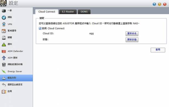169x107 pixels.
Task: Select the Network globe icon in sidebar
Action: point(4,18)
